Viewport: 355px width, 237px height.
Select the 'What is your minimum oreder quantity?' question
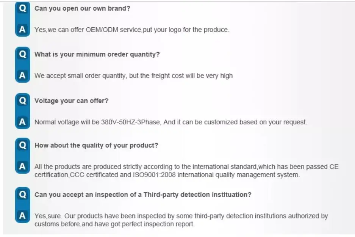[97, 55]
